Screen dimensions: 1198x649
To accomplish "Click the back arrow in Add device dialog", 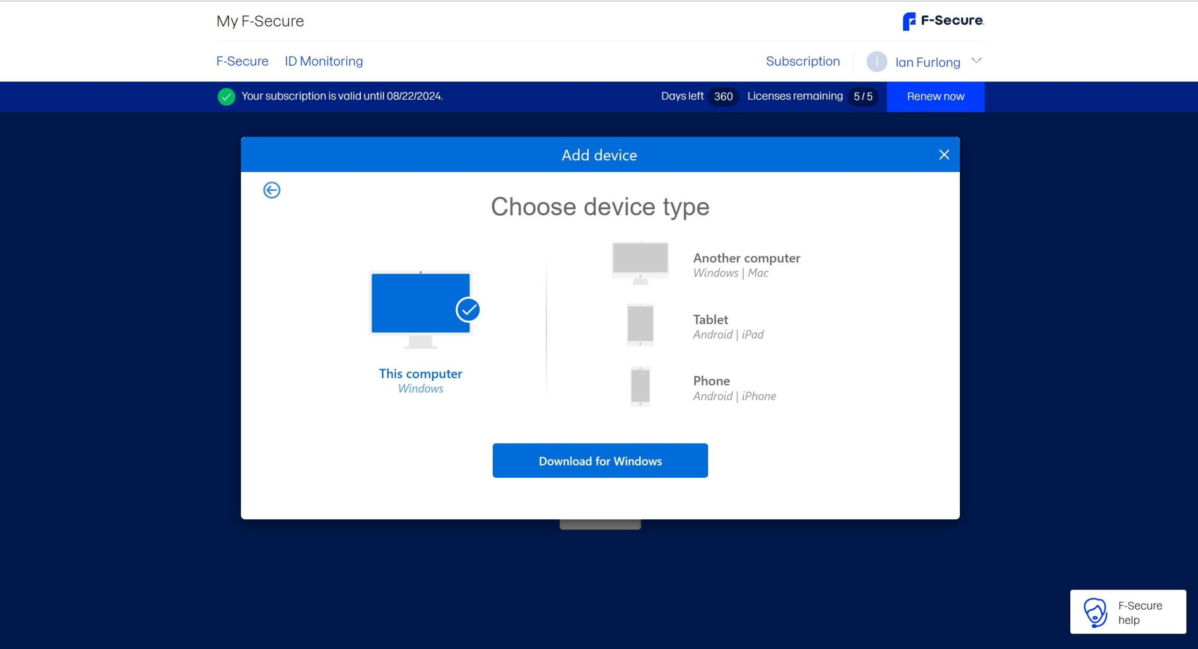I will coord(271,190).
